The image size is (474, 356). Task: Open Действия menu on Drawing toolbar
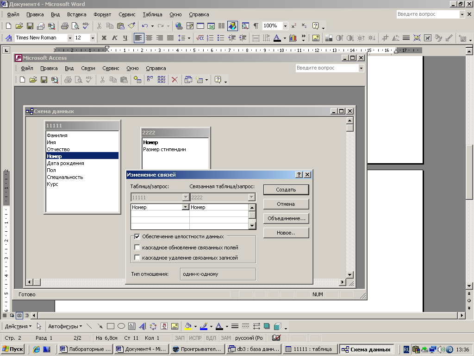(18, 326)
